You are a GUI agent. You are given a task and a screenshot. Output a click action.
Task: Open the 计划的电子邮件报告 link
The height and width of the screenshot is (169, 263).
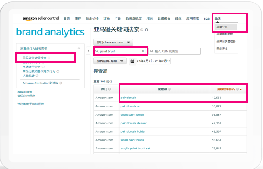click(x=30, y=104)
